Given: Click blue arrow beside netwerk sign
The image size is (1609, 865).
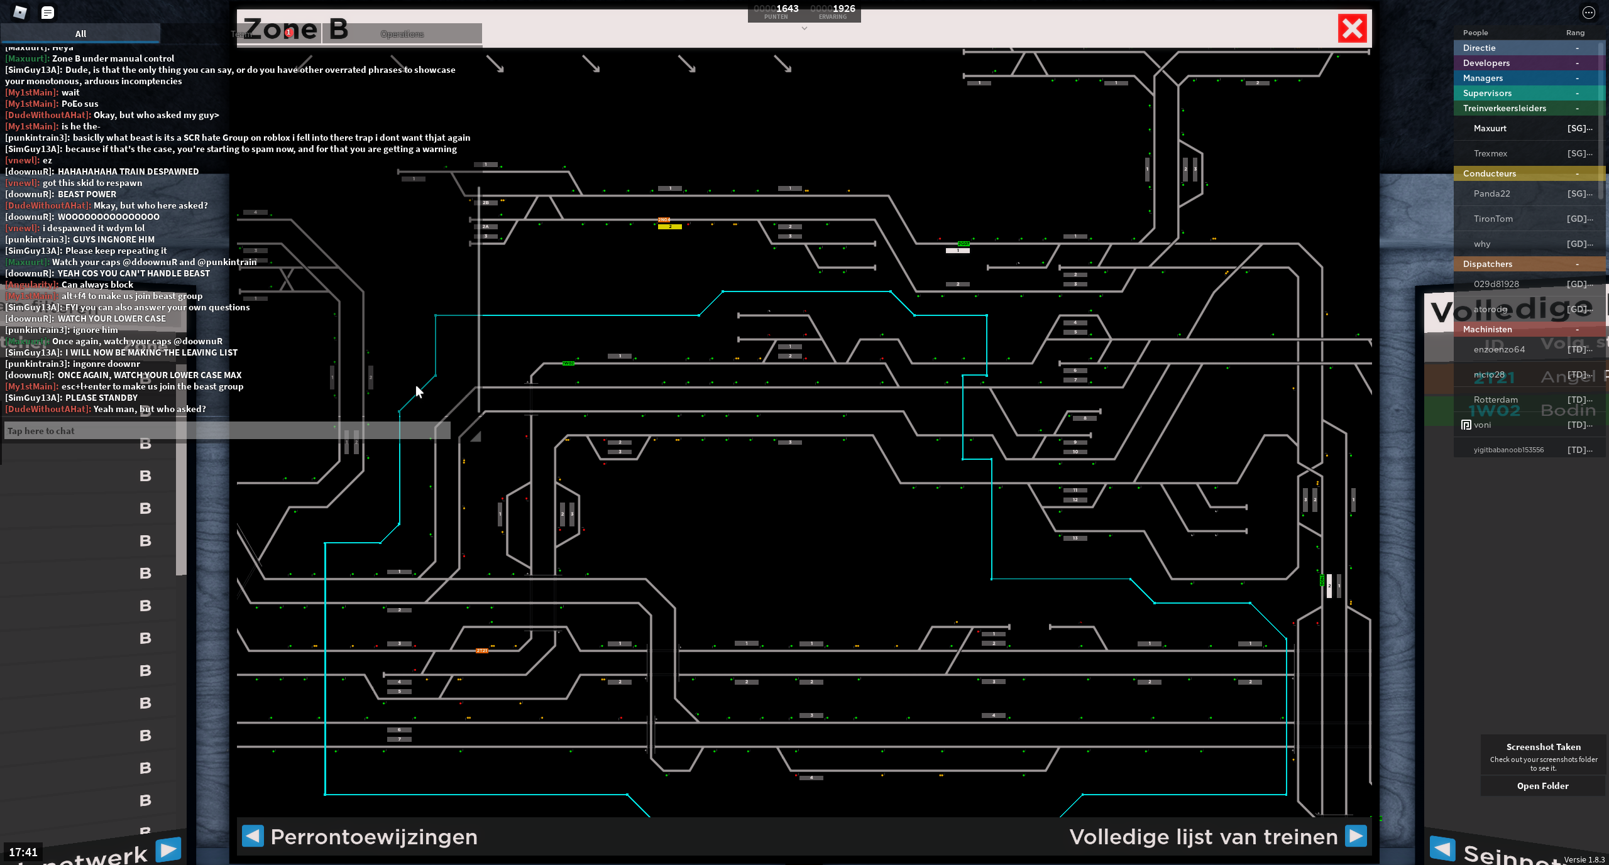Looking at the screenshot, I should click(168, 849).
